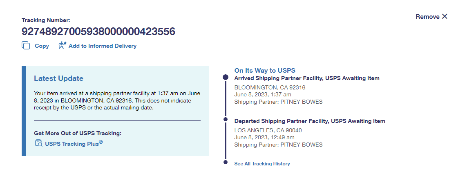This screenshot has height=176, width=476.
Task: Click the tracking number 9274892700593800000423556
Action: point(98,31)
